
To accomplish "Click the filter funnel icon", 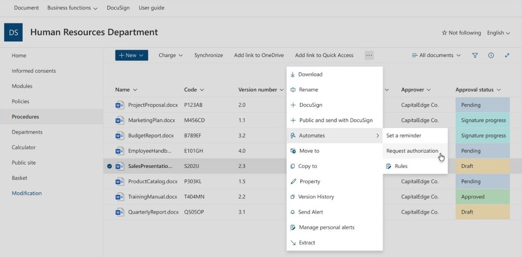I will (475, 55).
